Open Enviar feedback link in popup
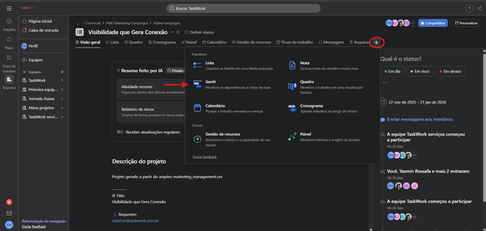Image resolution: width=486 pixels, height=231 pixels. click(205, 157)
